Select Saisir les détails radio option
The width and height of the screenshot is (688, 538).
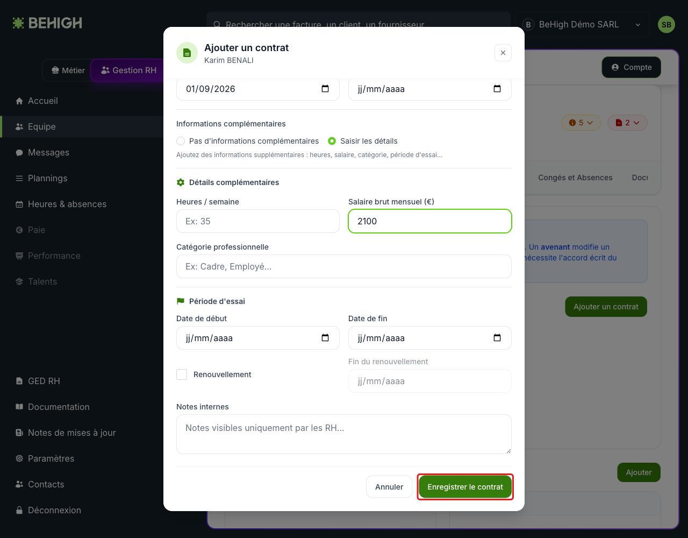(x=332, y=141)
